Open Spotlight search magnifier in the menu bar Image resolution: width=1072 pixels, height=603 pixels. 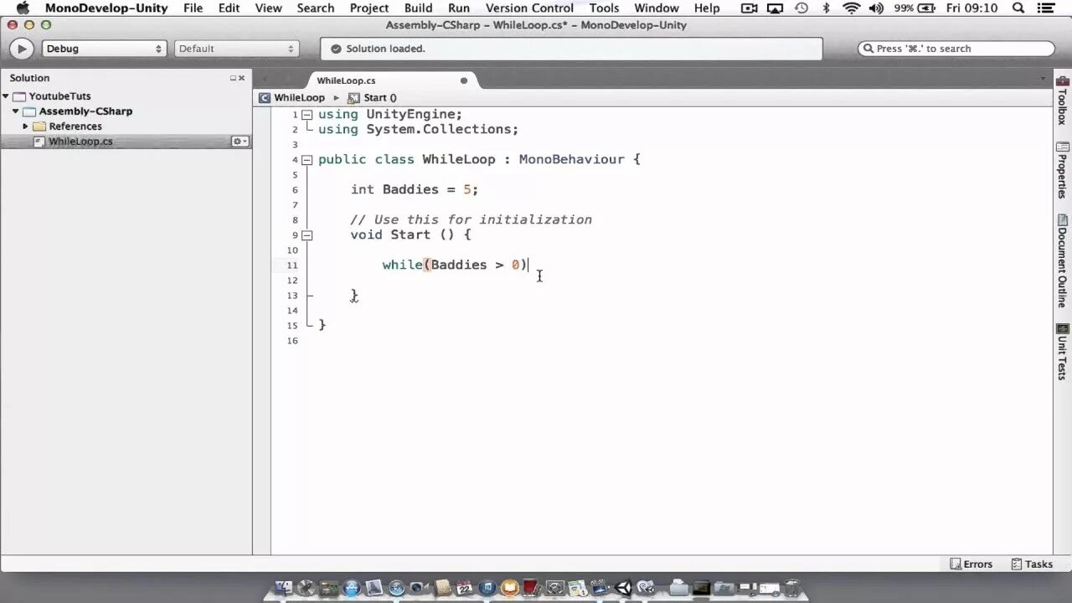[x=1018, y=8]
